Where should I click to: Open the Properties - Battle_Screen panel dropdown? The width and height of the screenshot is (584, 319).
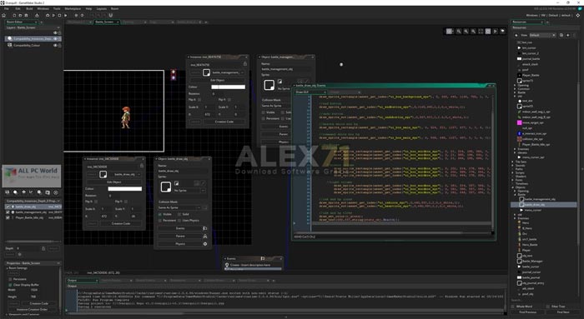coord(58,263)
